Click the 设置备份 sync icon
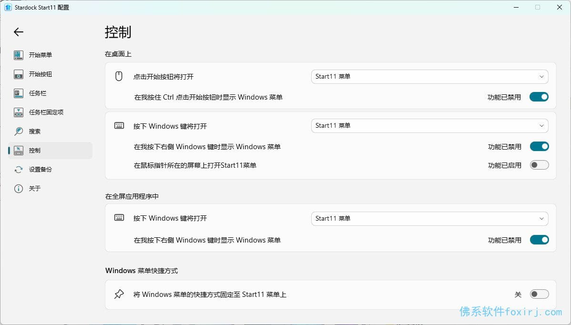This screenshot has height=325, width=571. point(19,170)
